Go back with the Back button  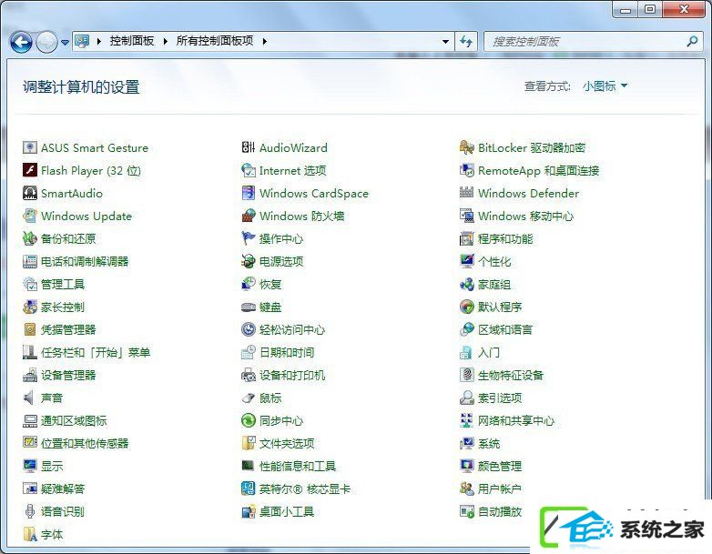21,42
